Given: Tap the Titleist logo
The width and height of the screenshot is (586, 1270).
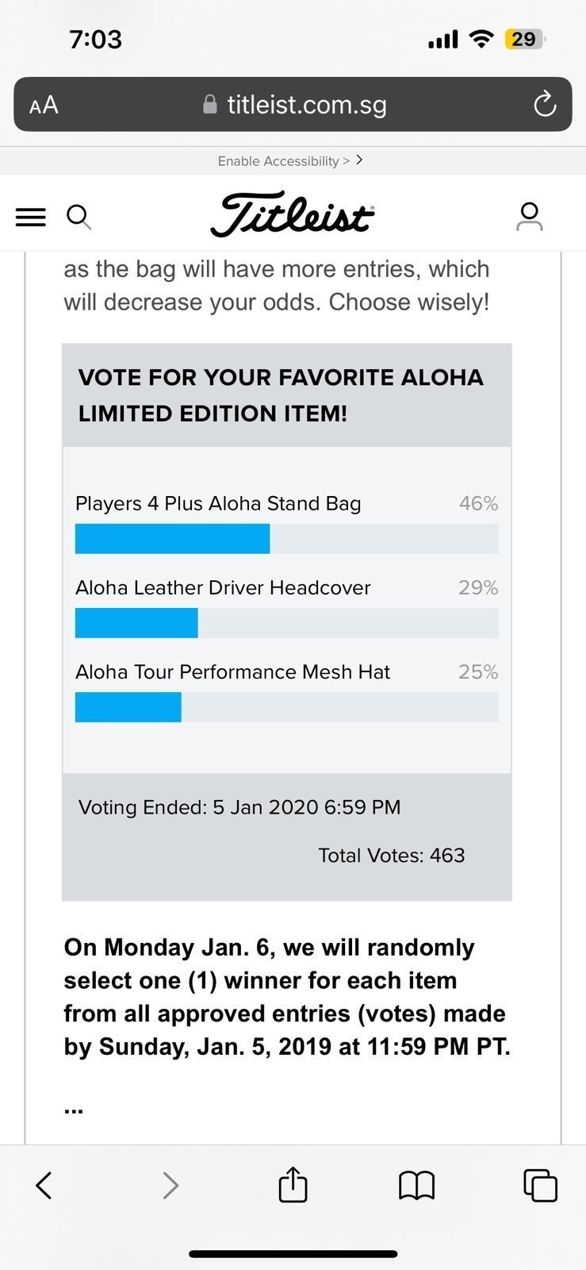Looking at the screenshot, I should 293,214.
